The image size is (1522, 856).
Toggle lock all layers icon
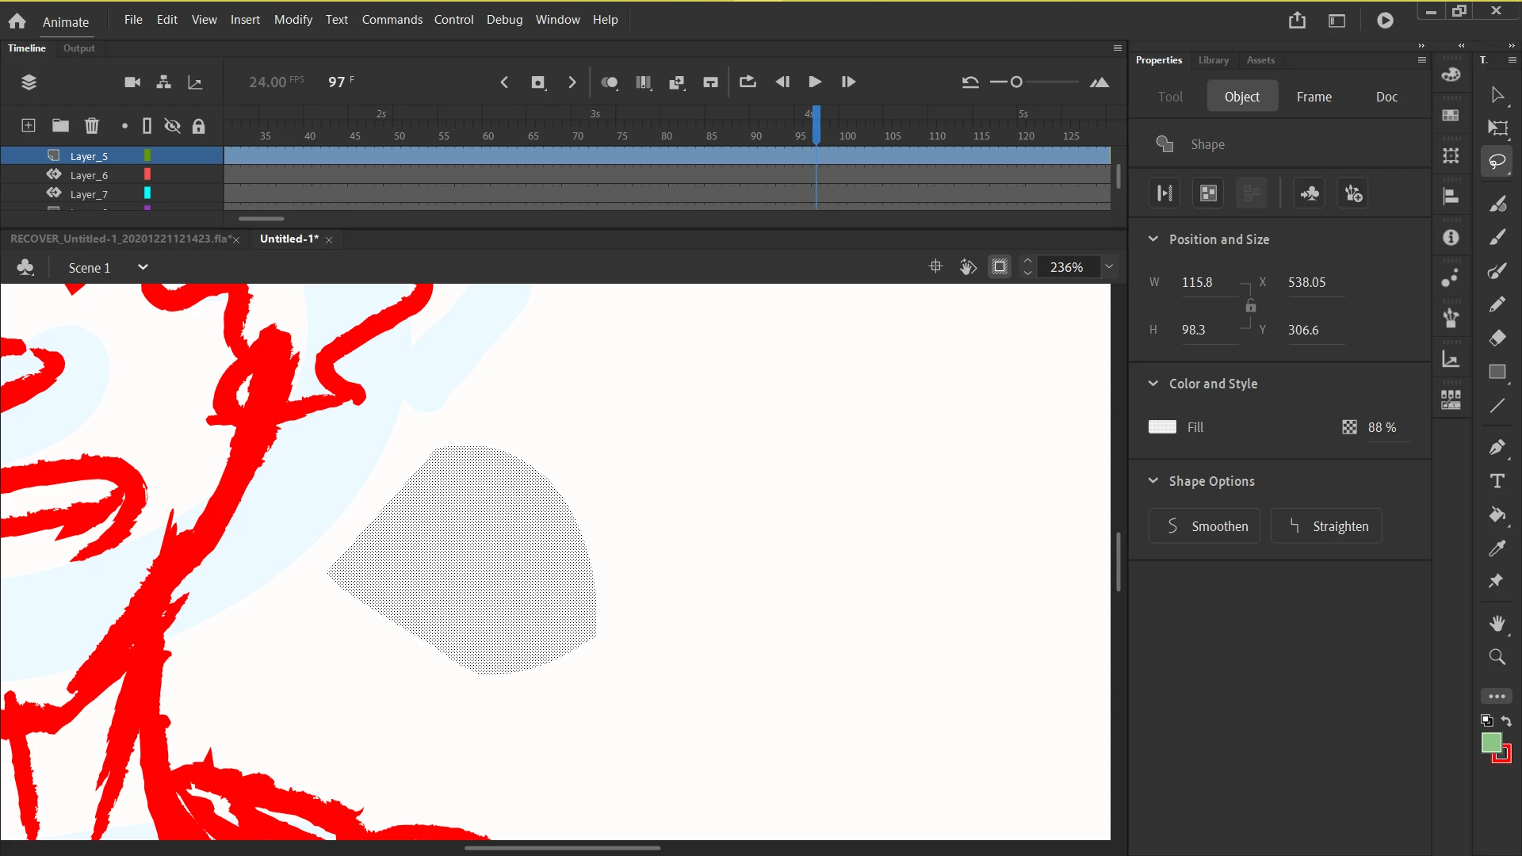tap(199, 126)
